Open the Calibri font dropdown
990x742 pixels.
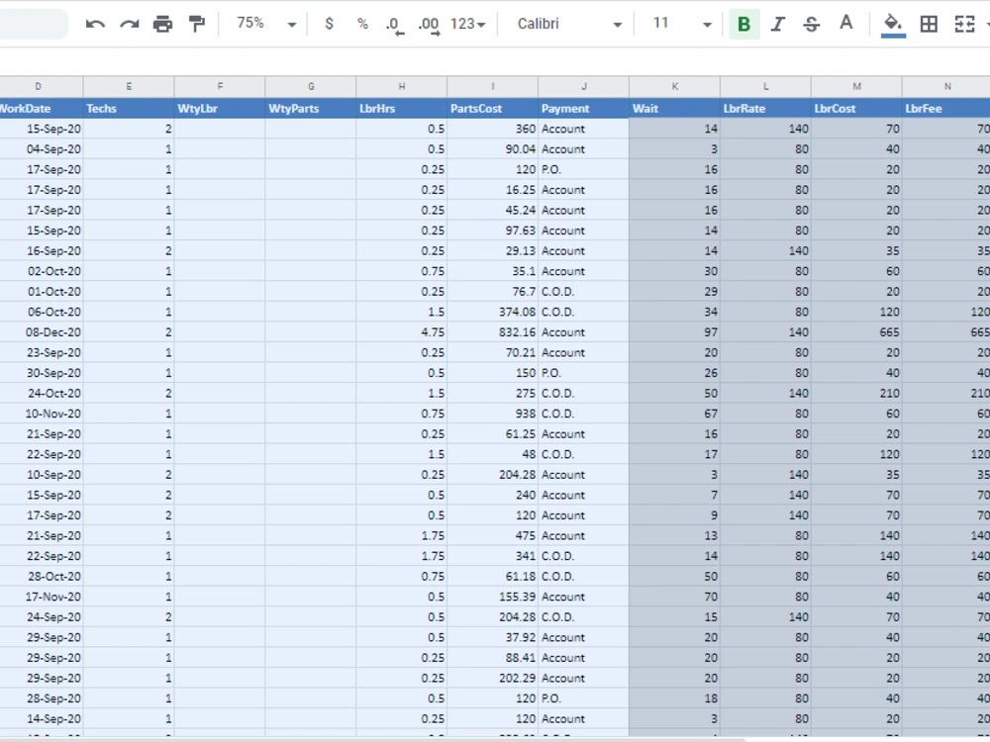(569, 24)
